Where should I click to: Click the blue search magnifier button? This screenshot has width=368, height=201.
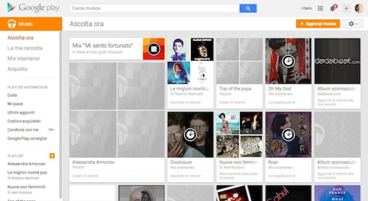248,9
